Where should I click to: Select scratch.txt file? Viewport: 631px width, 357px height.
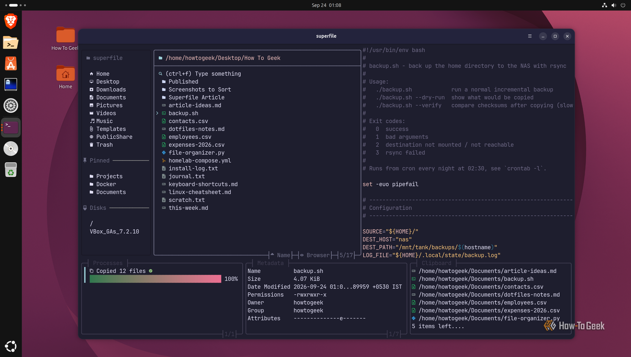187,200
